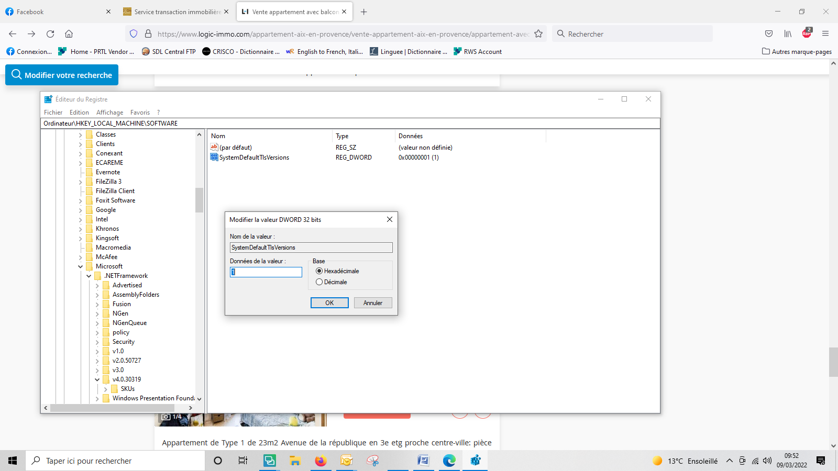This screenshot has height=471, width=838.
Task: Collapse the .NETFramework key
Action: pos(89,276)
